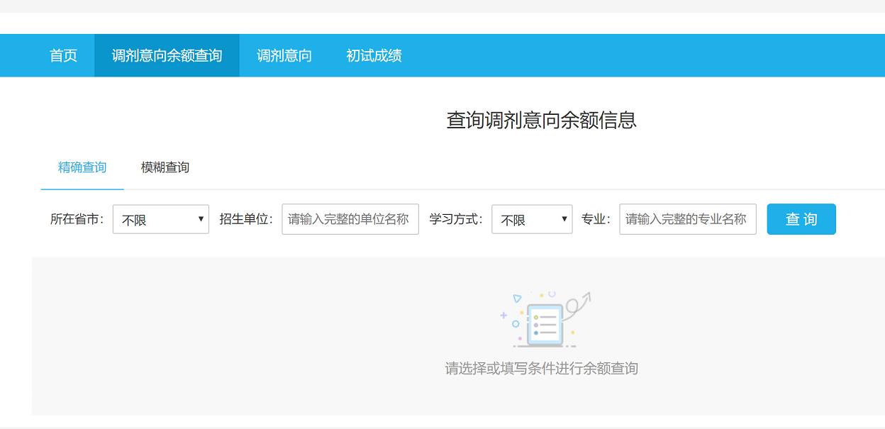Click into the 专业 name input field
Image resolution: width=885 pixels, height=429 pixels.
(687, 219)
